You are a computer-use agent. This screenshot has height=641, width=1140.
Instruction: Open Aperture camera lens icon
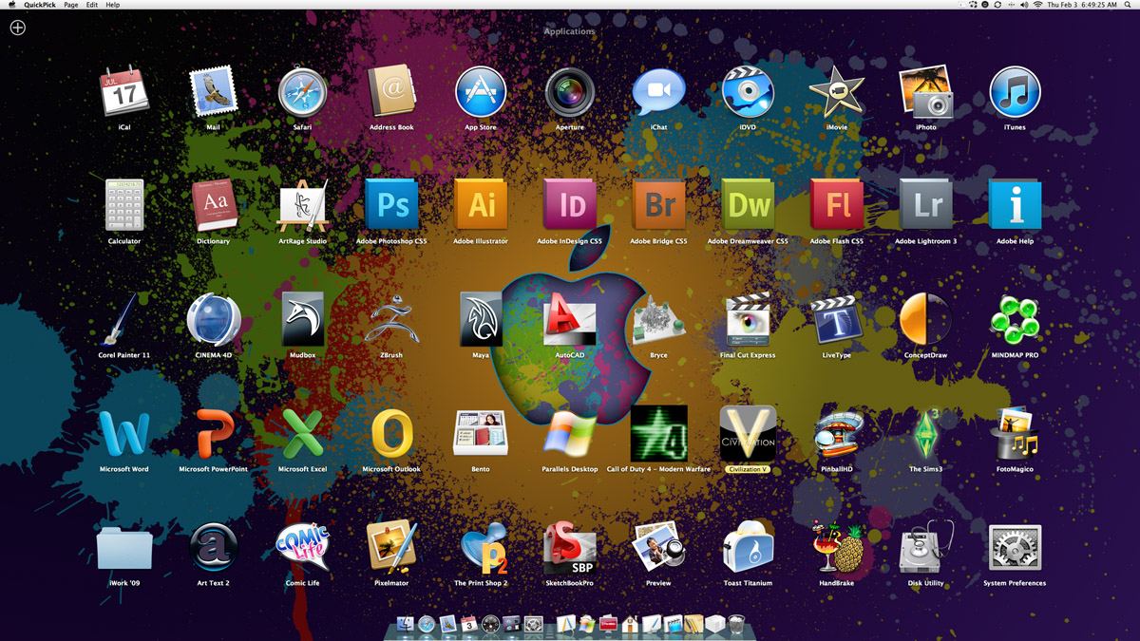[x=569, y=92]
